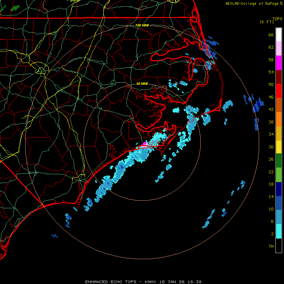
Task: Click the navy blue 22 kft swatch
Action: (x=279, y=189)
